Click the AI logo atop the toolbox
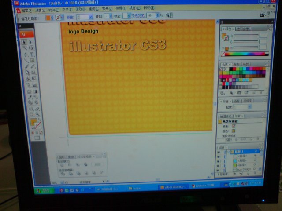Screen dimensions: 282x211 [26, 34]
